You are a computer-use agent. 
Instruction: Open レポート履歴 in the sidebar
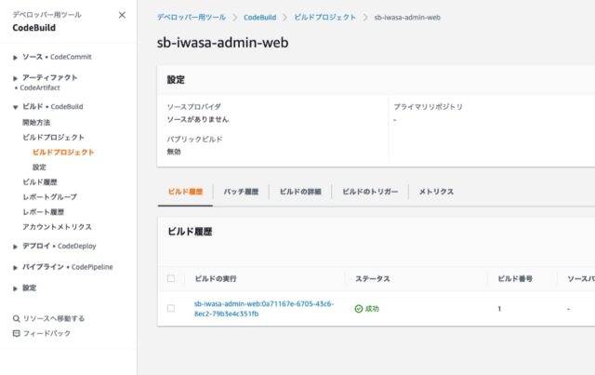click(x=43, y=211)
